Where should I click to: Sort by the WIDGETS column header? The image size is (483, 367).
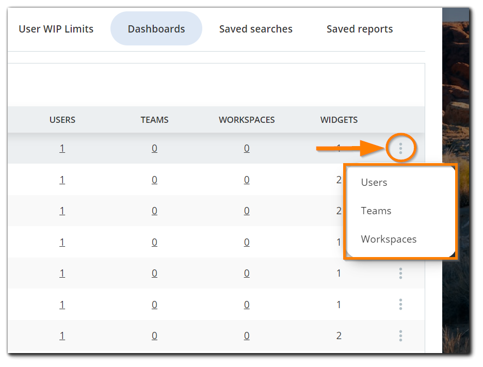click(x=339, y=119)
